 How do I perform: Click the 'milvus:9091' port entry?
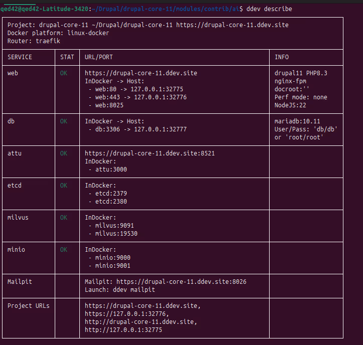coord(114,226)
